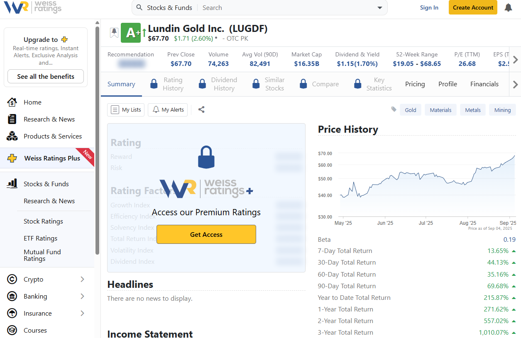The width and height of the screenshot is (521, 338).
Task: Click the Similar Stocks lock icon
Action: point(256,84)
